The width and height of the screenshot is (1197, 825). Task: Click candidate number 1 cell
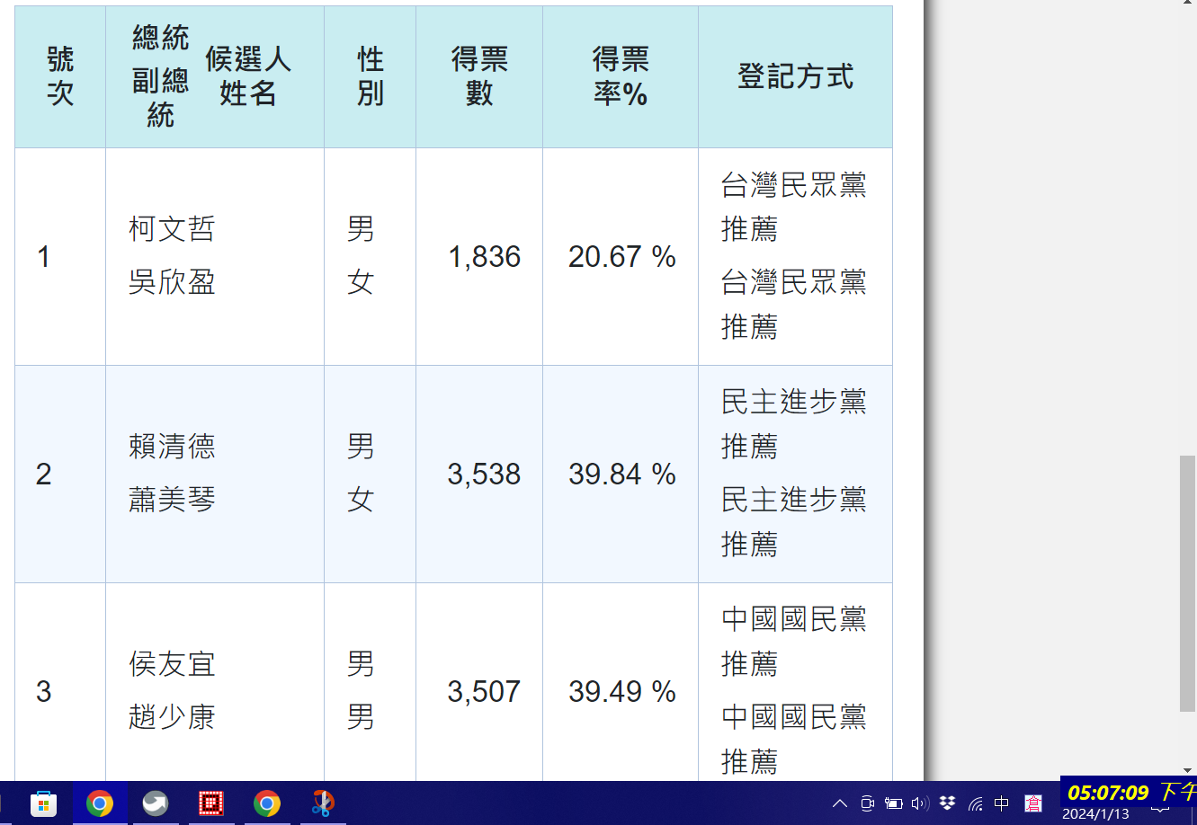pyautogui.click(x=60, y=257)
